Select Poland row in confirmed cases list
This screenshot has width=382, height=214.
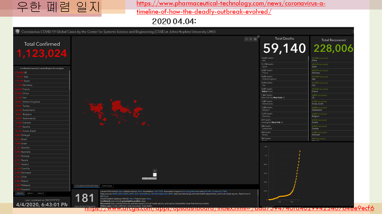click(42, 181)
